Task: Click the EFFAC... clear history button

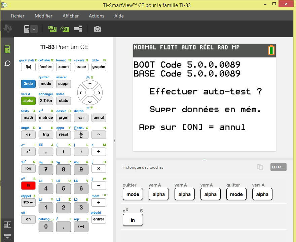Action: point(279,167)
